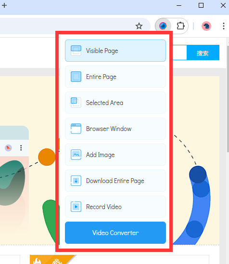The image size is (229, 264).
Task: Open the Chrome profile avatar
Action: pyautogui.click(x=206, y=26)
